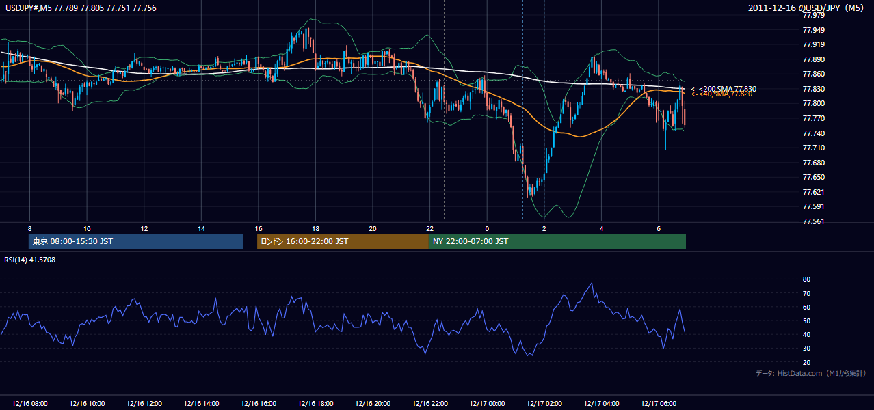Click price axis value 77.740
This screenshot has width=874, height=410.
point(814,133)
